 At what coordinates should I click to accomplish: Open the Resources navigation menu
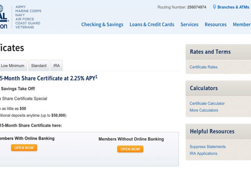click(216, 25)
